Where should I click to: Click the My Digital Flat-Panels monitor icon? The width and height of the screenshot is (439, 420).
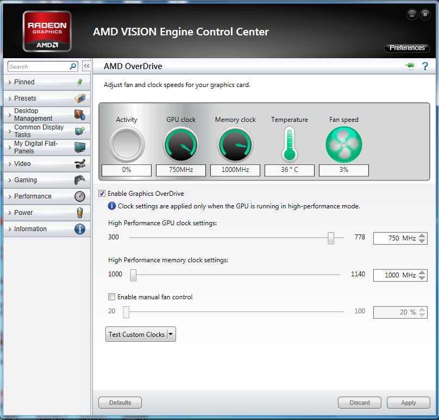[x=80, y=147]
